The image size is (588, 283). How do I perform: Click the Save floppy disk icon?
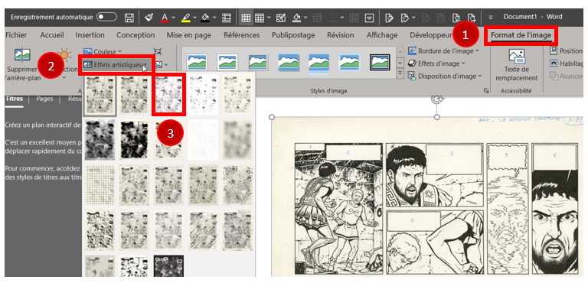pos(129,18)
